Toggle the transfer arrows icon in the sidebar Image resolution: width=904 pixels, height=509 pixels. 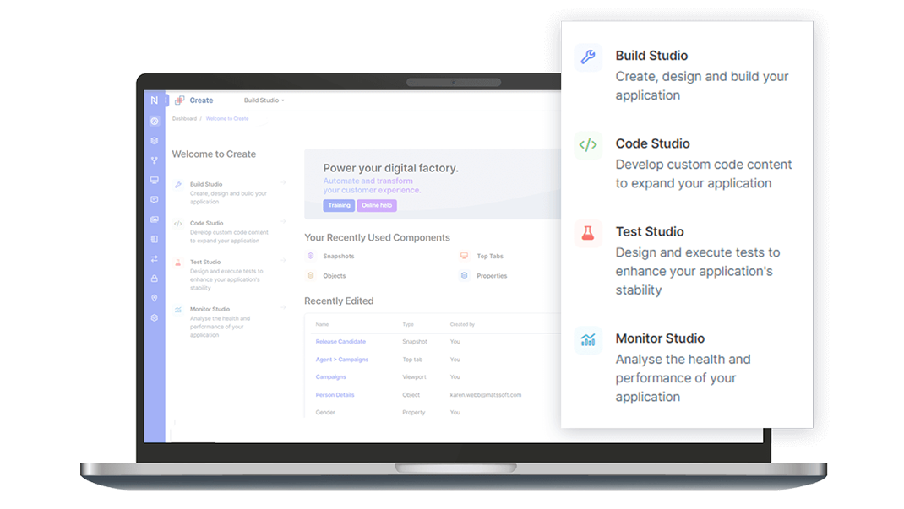[155, 258]
